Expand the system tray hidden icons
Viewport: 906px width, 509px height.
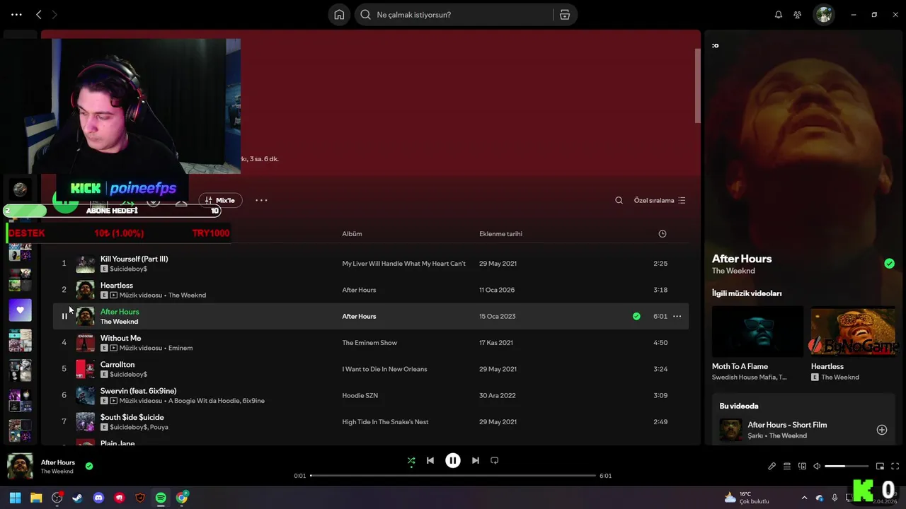tap(803, 498)
